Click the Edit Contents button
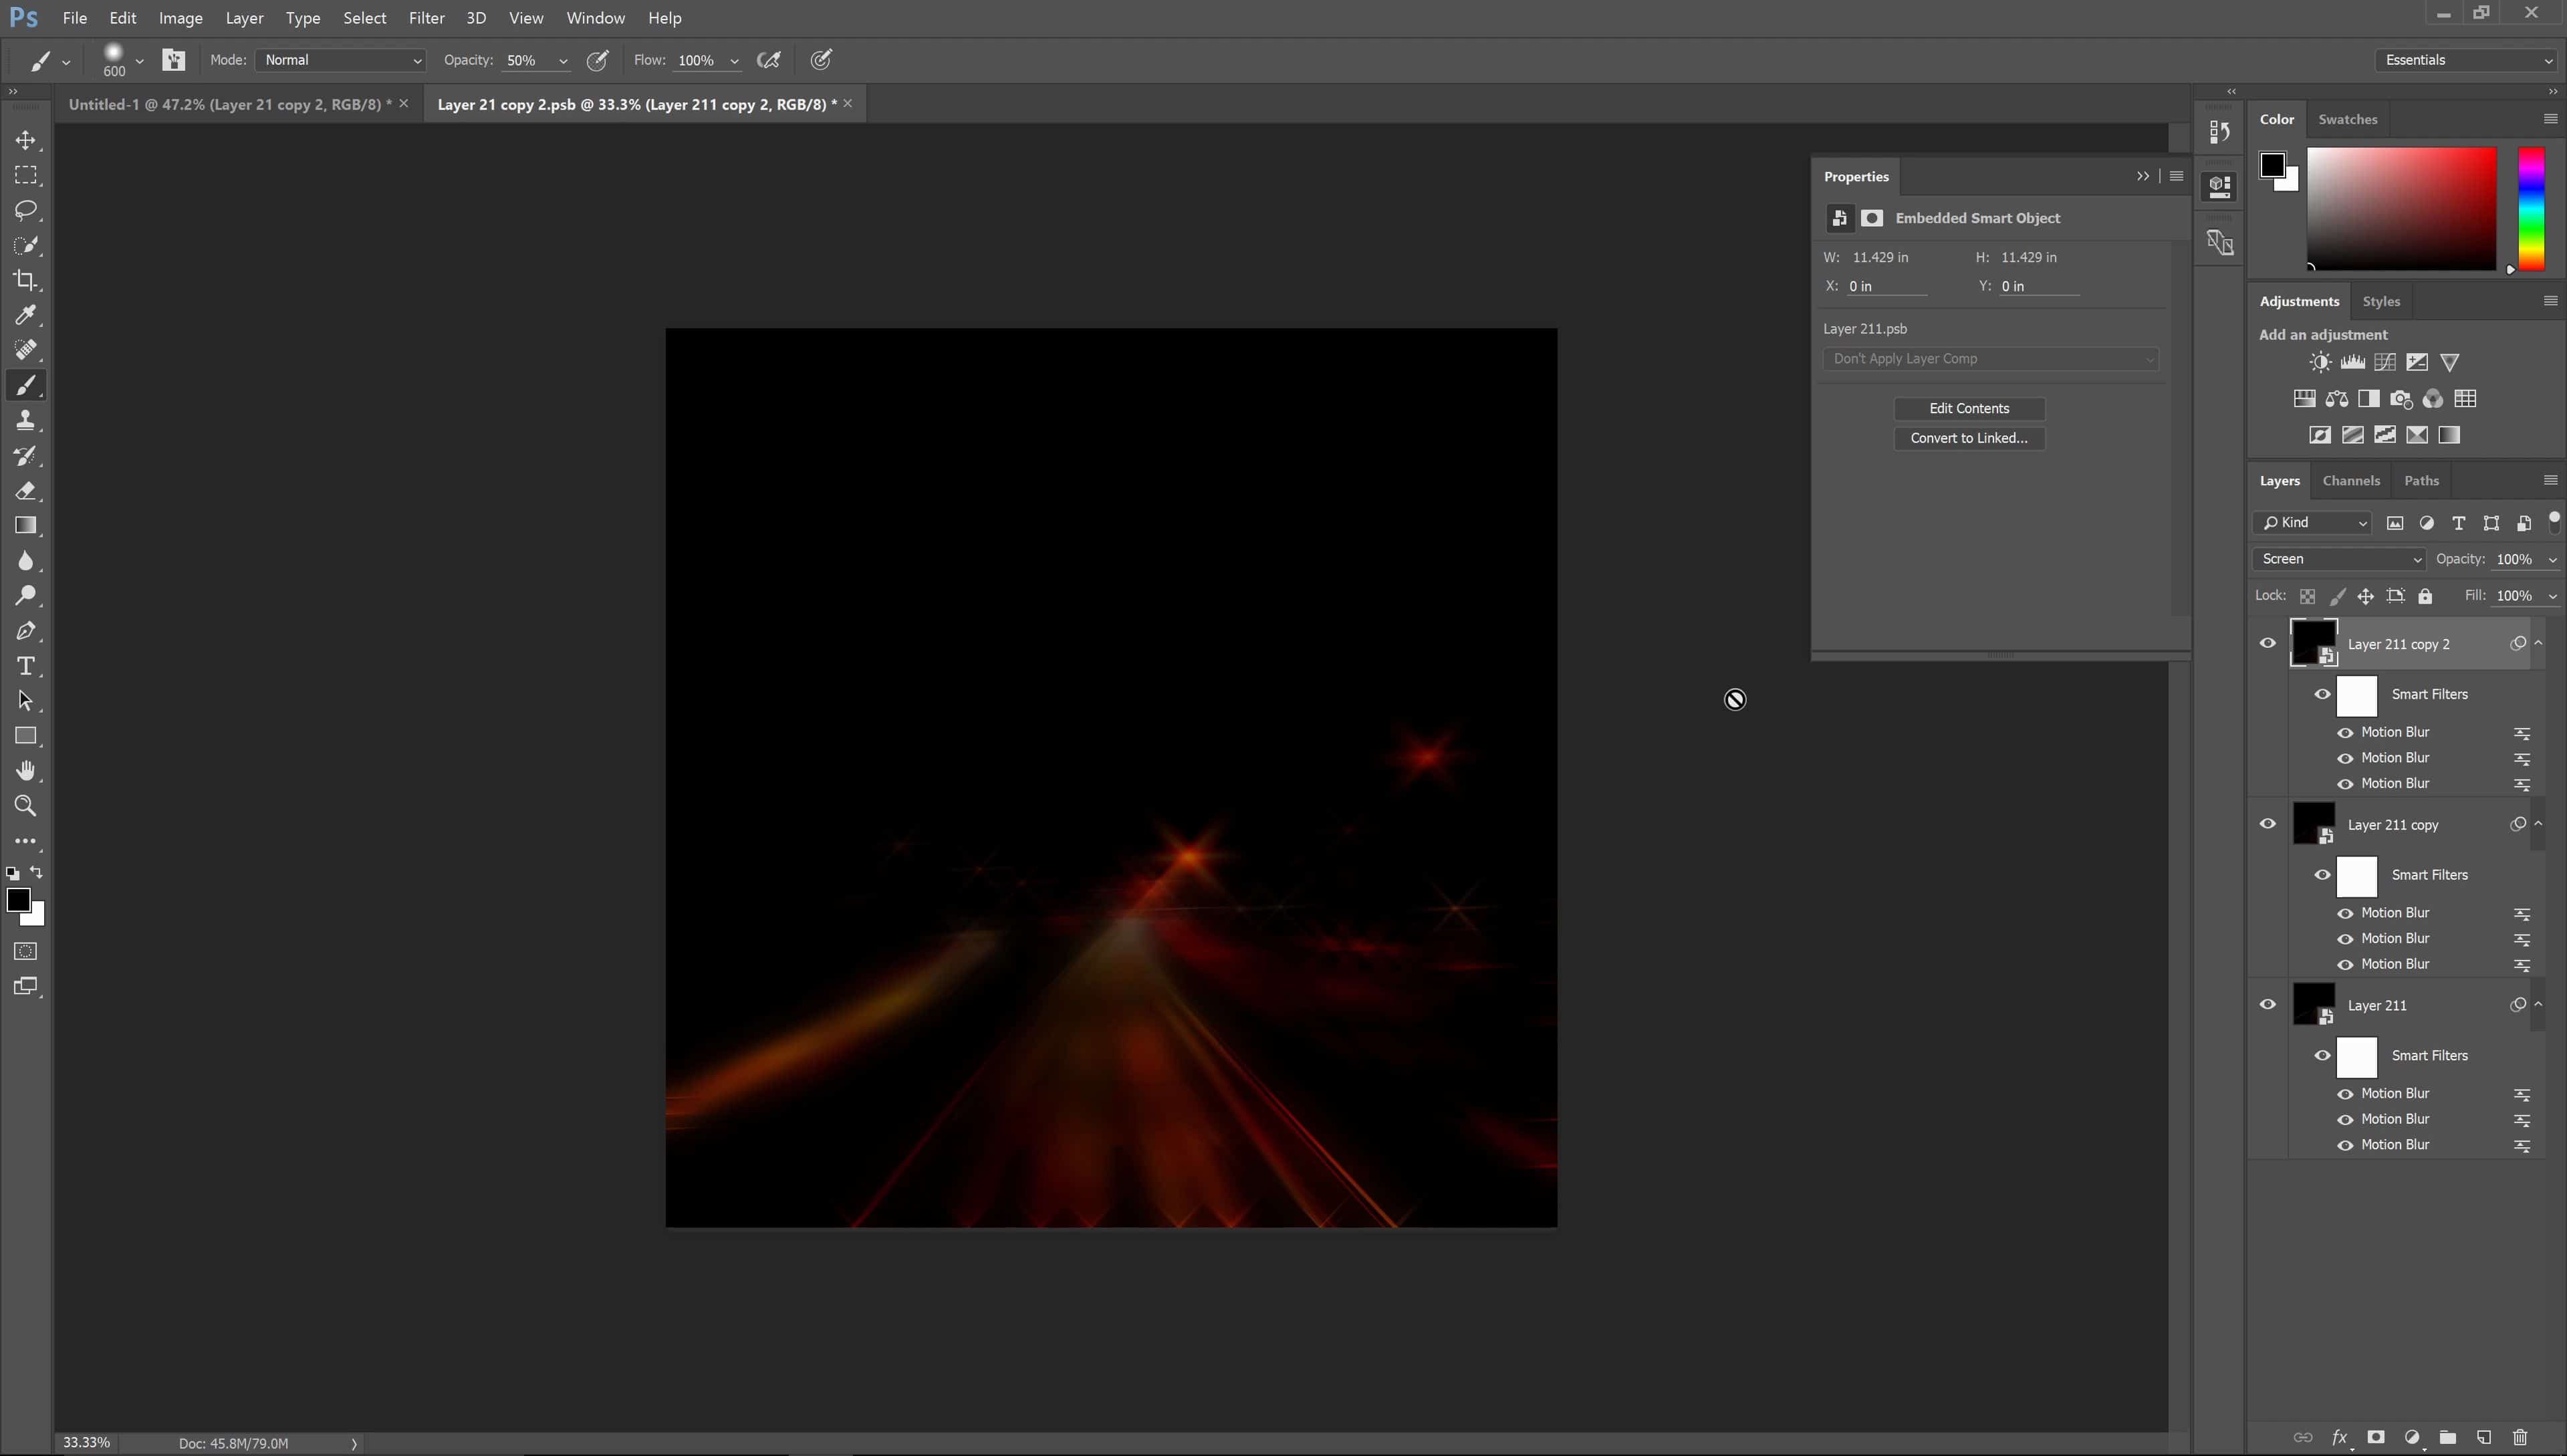The height and width of the screenshot is (1456, 2567). [1969, 408]
